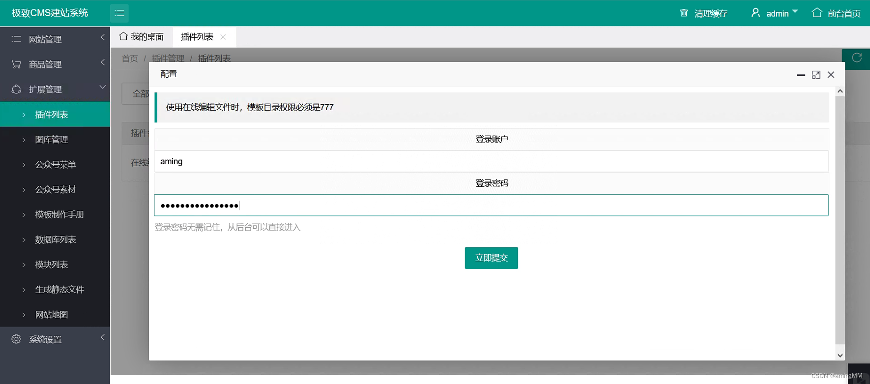
Task: Click the green refresh icon button
Action: (857, 58)
